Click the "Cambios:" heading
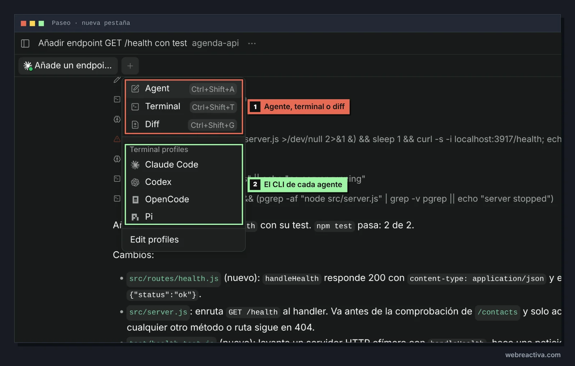The image size is (575, 366). pyautogui.click(x=133, y=255)
